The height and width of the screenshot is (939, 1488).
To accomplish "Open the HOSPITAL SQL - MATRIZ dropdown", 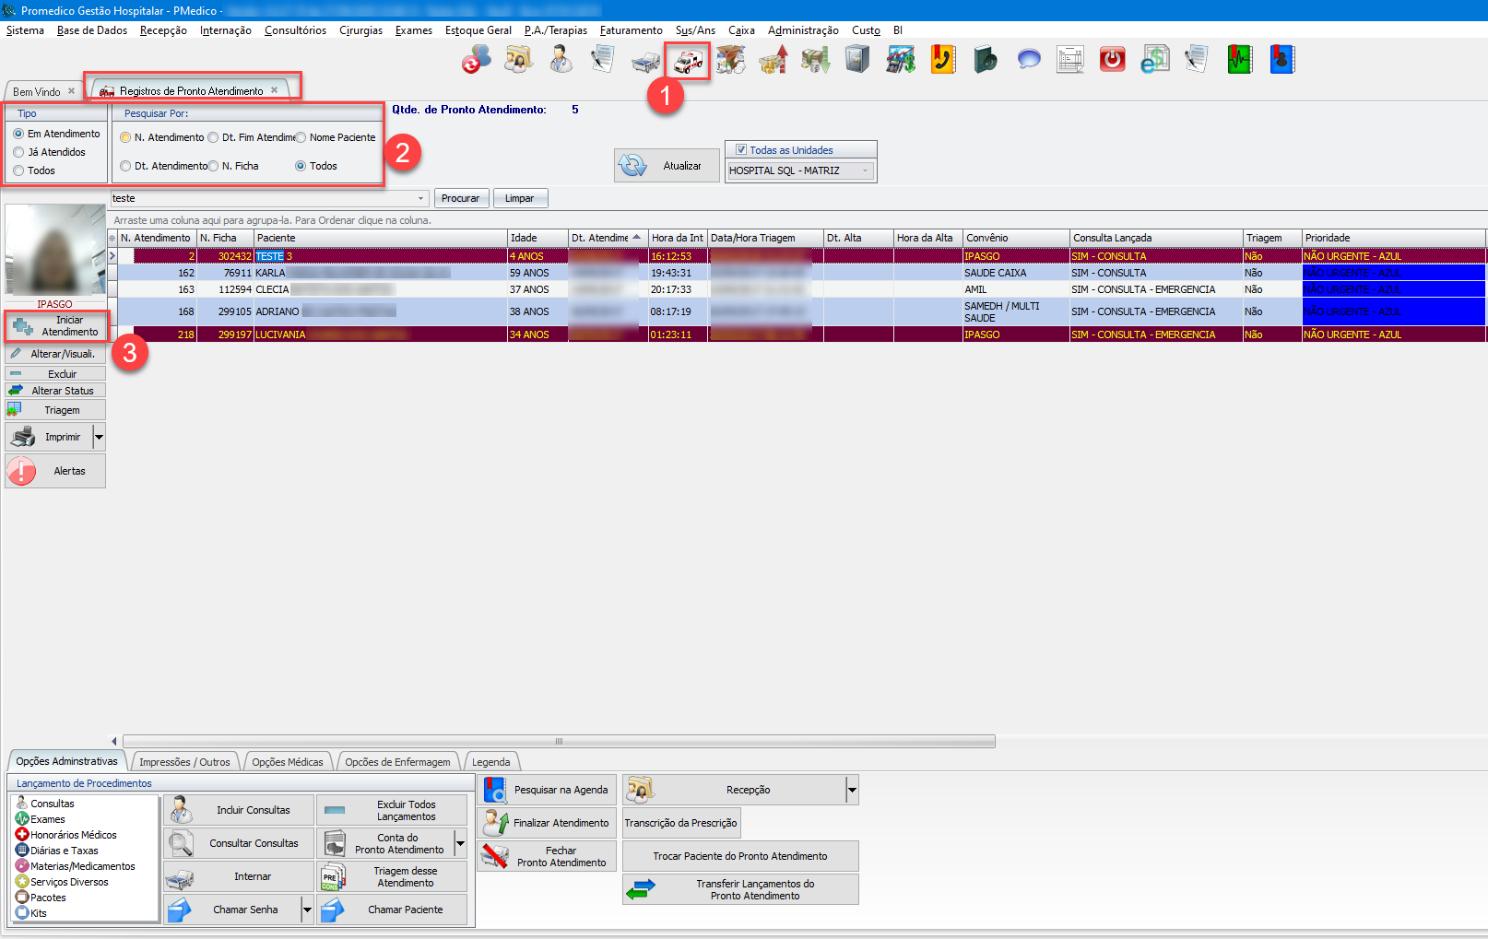I will [865, 170].
